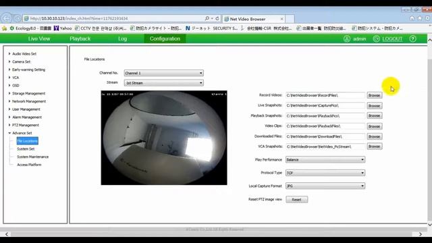This screenshot has width=432, height=243.
Task: Click Reset for PTZ image view
Action: [296, 200]
